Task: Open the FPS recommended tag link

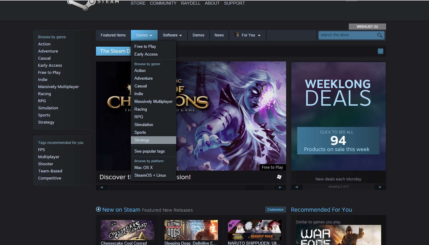Action: coord(41,150)
